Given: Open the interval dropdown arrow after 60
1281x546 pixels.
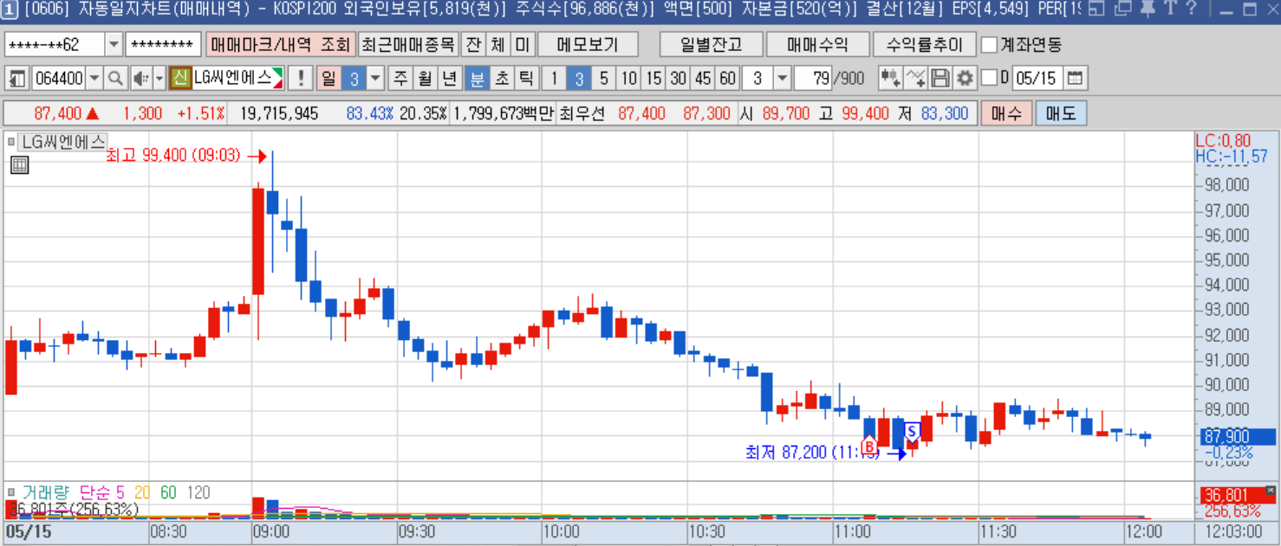Looking at the screenshot, I should pyautogui.click(x=782, y=79).
